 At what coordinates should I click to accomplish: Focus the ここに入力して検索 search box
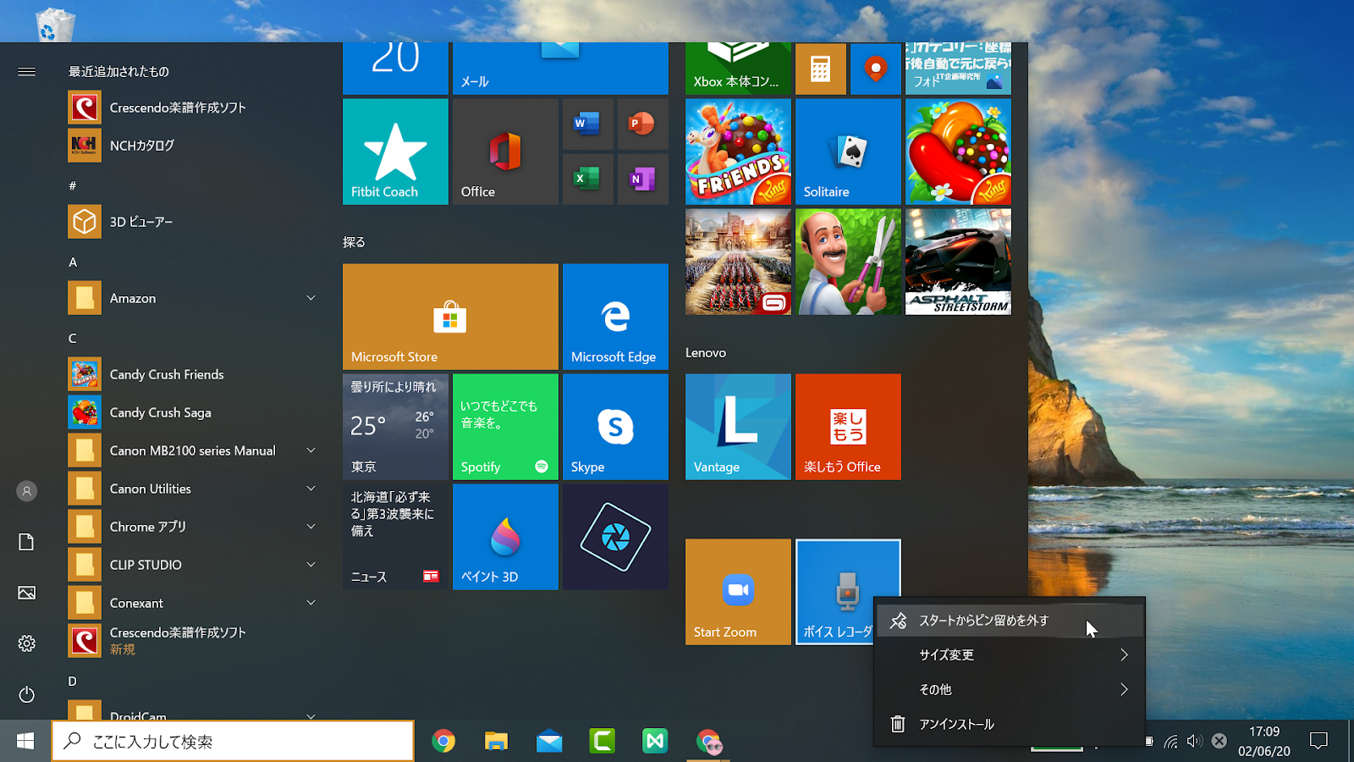coord(233,741)
